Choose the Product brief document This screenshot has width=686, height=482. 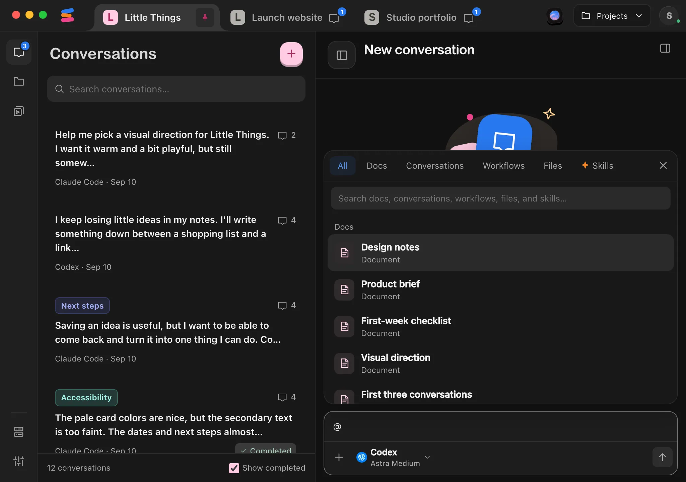500,290
